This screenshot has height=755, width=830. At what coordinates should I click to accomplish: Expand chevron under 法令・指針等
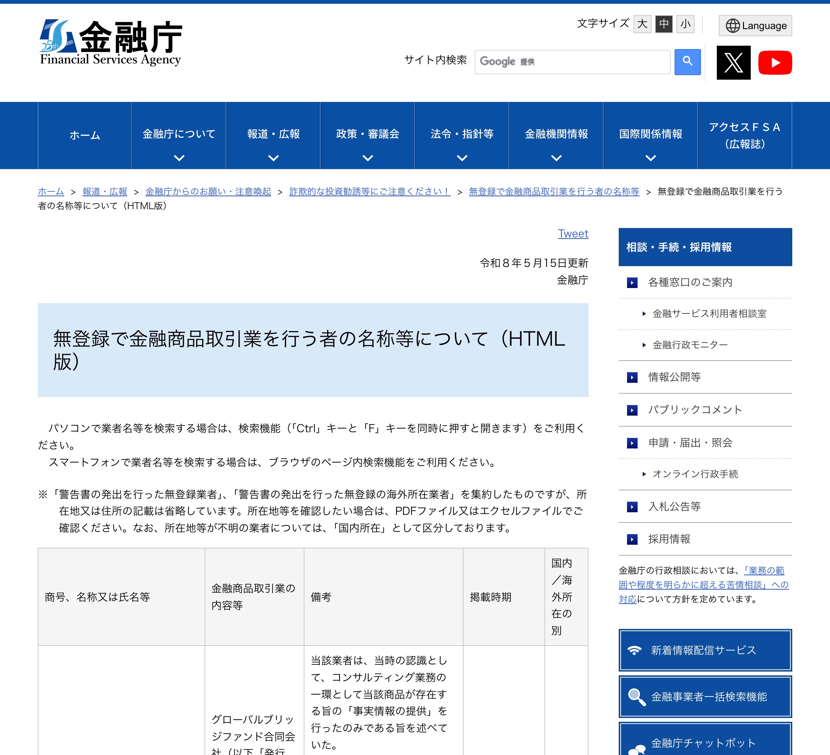(x=462, y=158)
